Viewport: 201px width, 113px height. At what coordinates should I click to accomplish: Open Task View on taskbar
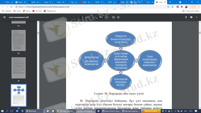click(x=12, y=111)
